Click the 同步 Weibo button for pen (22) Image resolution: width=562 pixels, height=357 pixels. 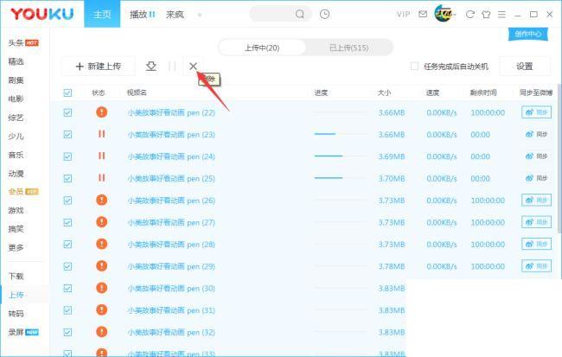(536, 112)
